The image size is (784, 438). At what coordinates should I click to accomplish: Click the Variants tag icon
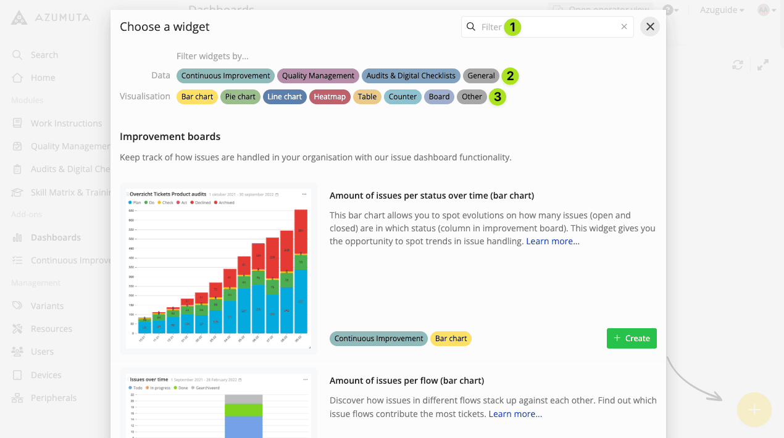(17, 306)
